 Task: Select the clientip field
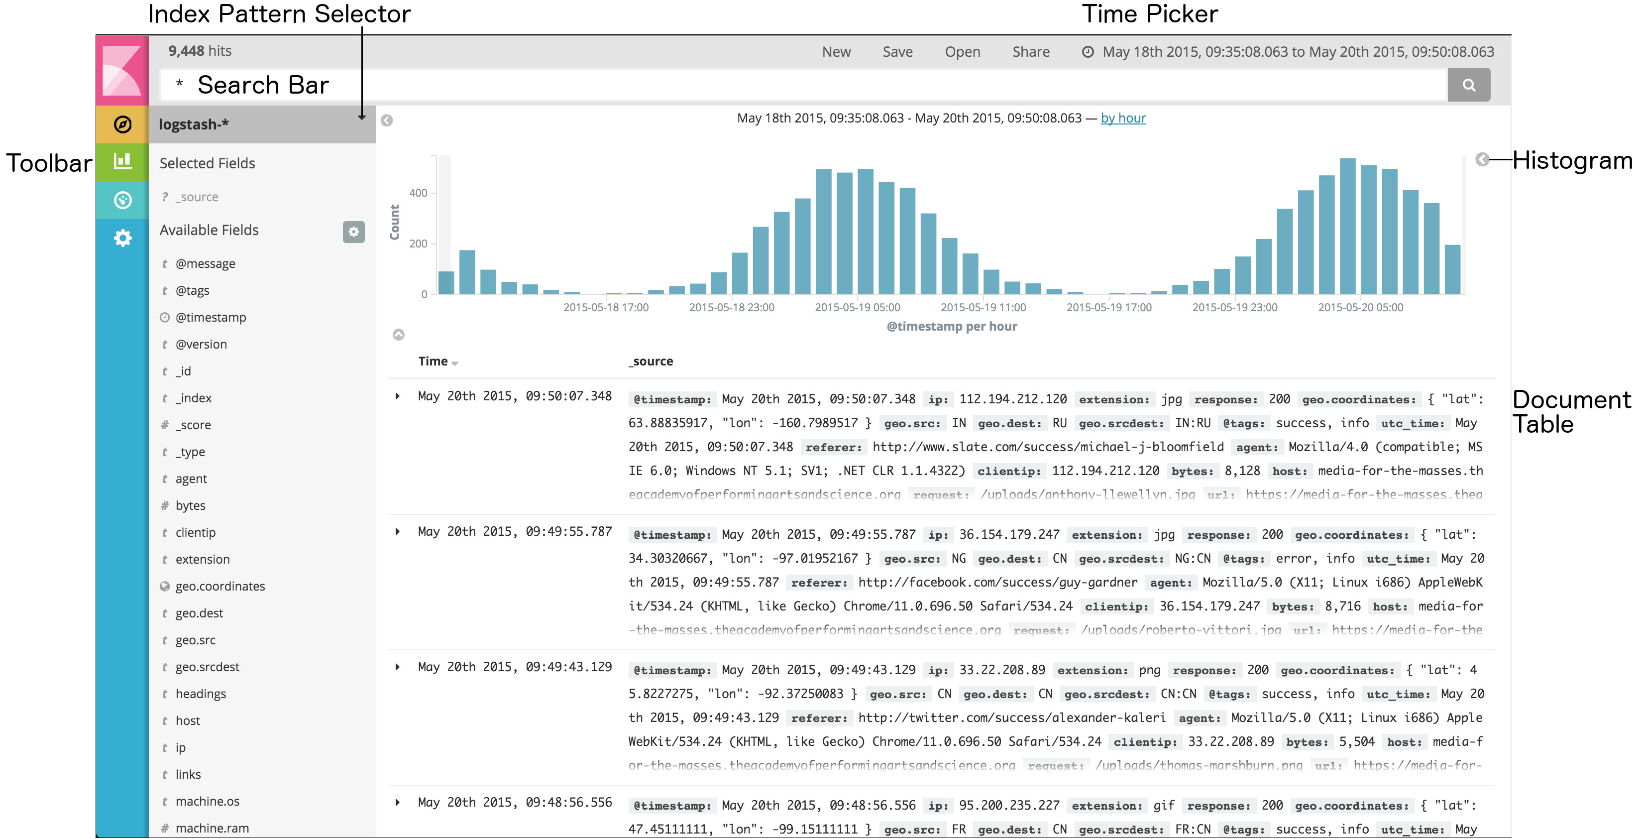(x=195, y=533)
